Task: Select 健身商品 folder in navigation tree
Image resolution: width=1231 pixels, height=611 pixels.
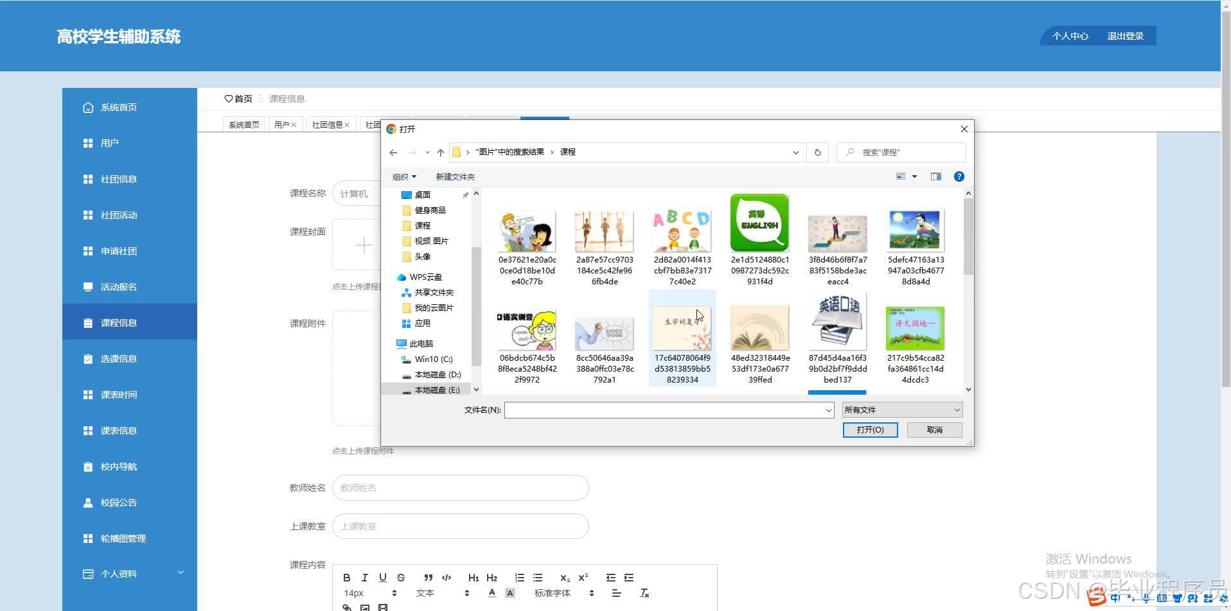Action: point(429,210)
